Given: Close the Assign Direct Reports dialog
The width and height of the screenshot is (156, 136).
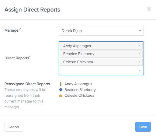Looking at the screenshot, I should [x=149, y=9].
